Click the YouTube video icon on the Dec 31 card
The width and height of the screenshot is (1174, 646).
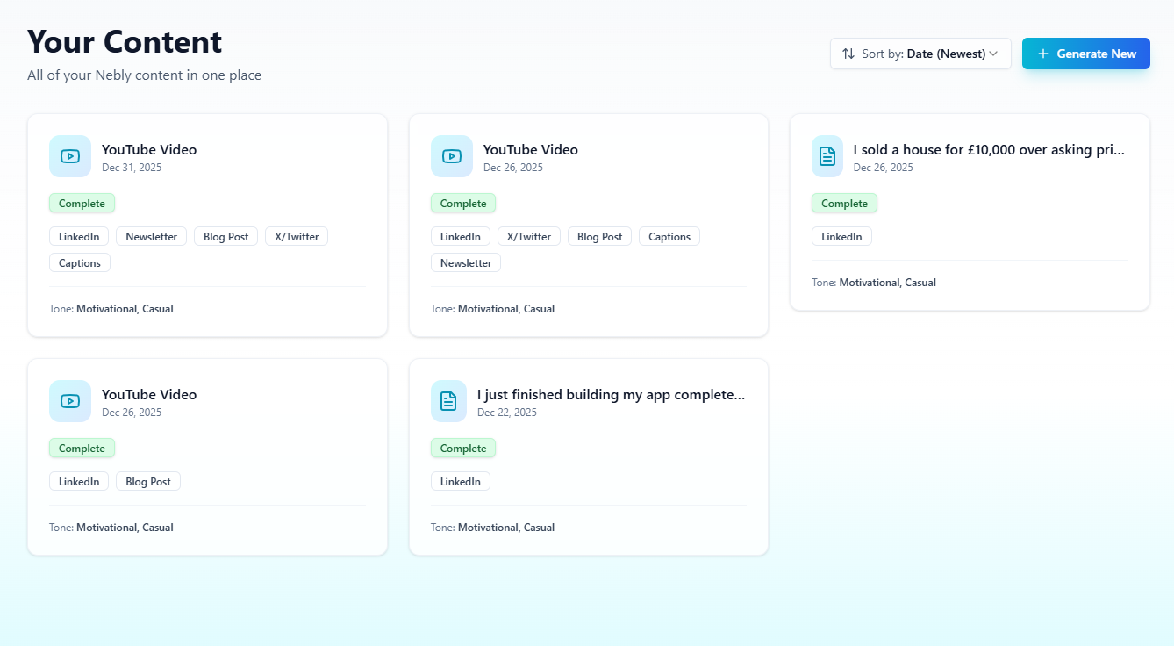[69, 156]
